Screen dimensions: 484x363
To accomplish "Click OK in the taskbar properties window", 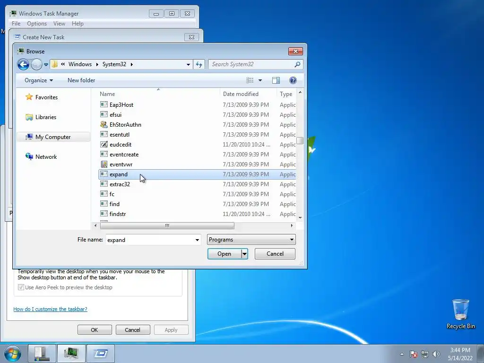I will tap(95, 329).
